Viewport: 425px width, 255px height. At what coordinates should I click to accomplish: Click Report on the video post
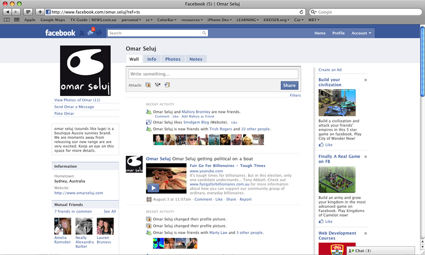(x=245, y=199)
